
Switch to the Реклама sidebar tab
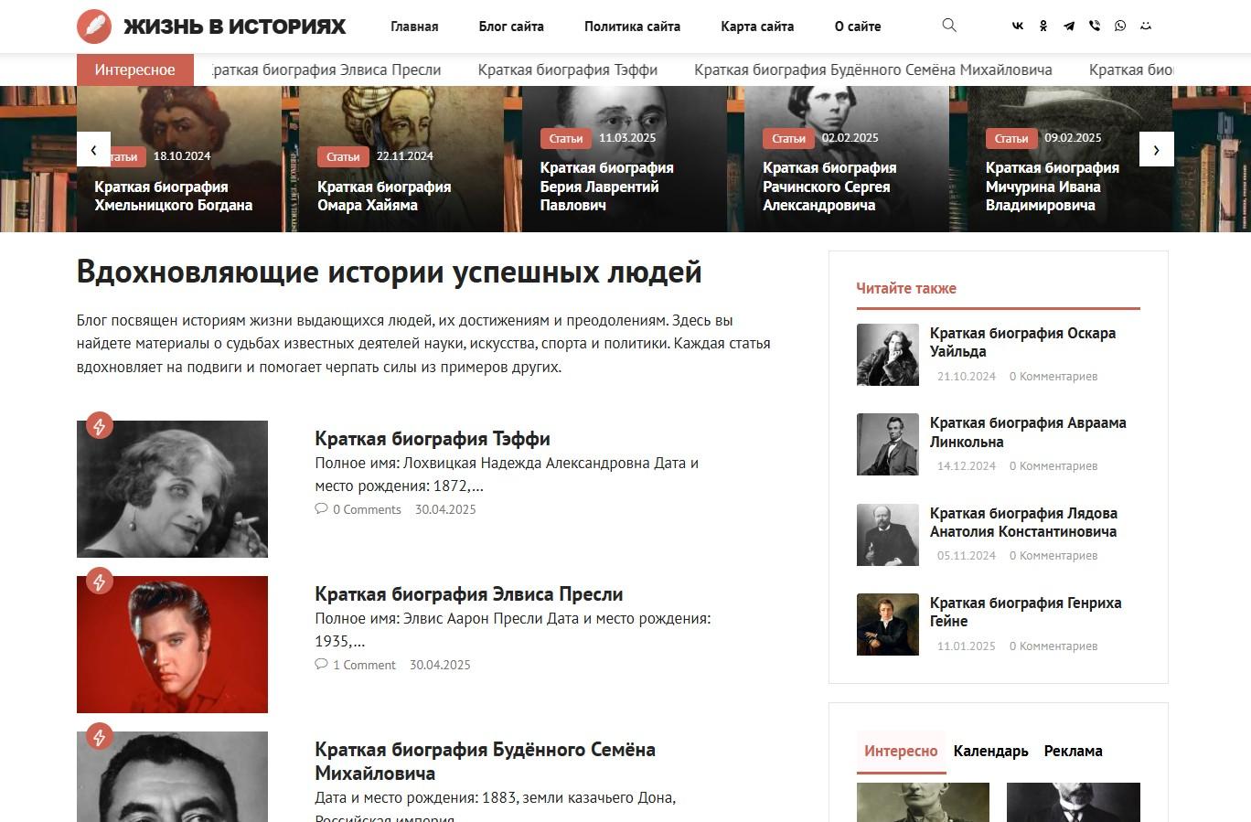(1073, 751)
